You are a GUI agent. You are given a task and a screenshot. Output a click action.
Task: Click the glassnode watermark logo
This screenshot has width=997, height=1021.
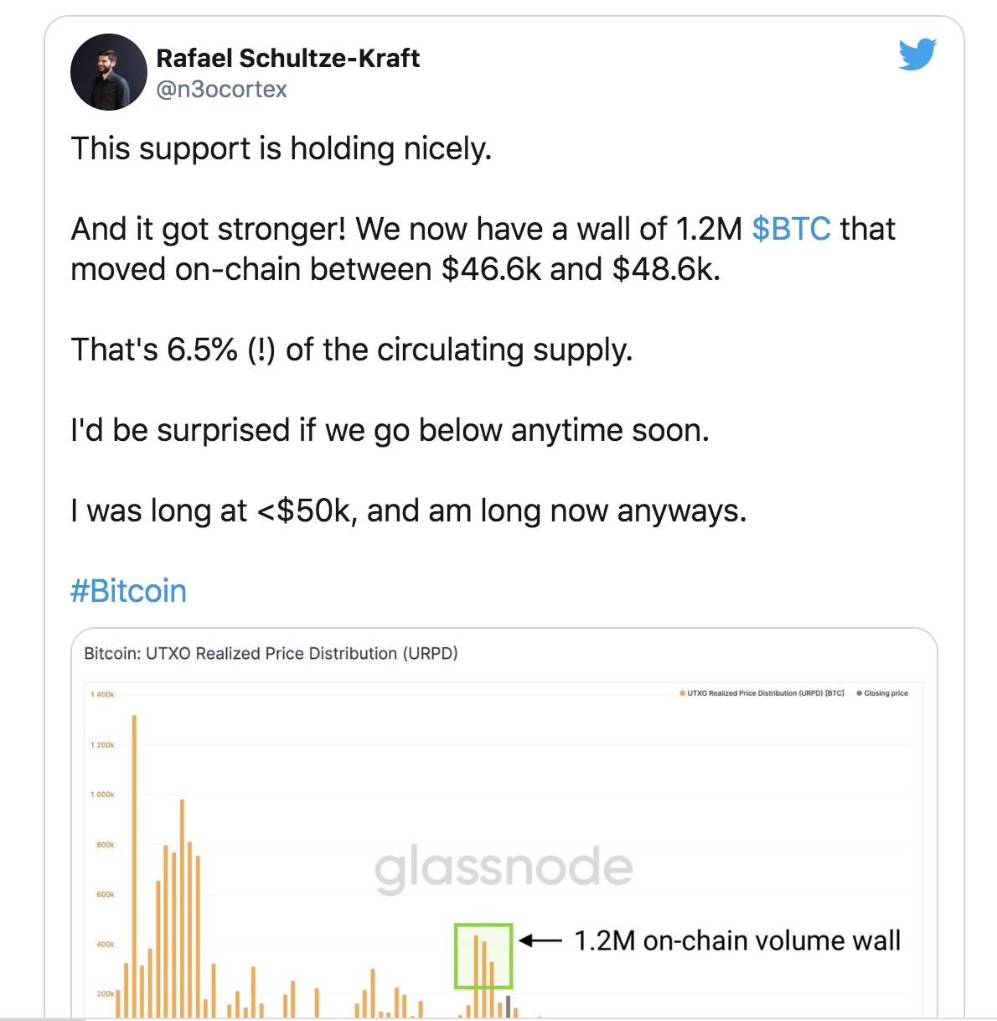tap(503, 868)
